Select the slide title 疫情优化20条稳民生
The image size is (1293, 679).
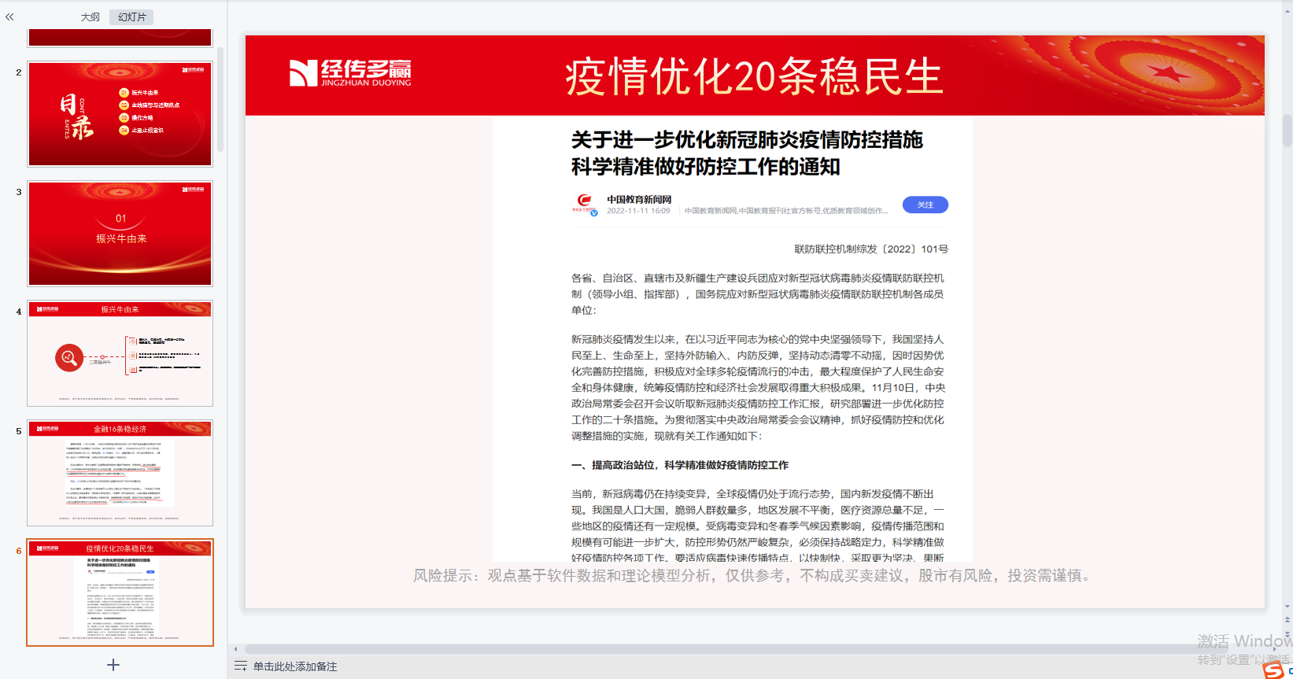point(753,76)
